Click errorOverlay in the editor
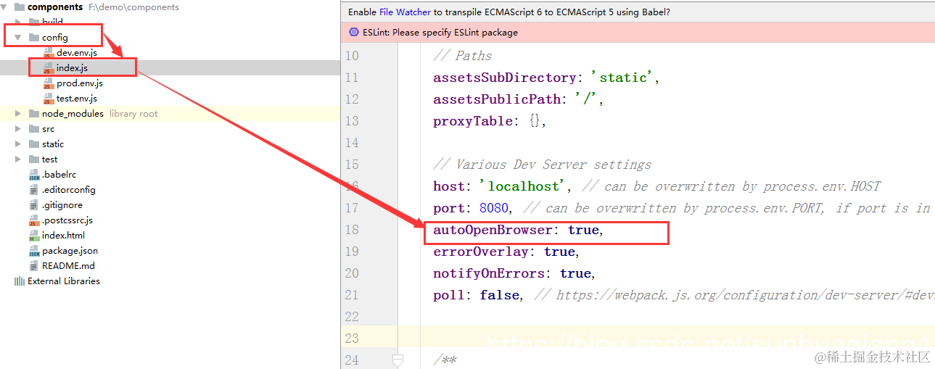This screenshot has width=935, height=369. pyautogui.click(x=480, y=252)
